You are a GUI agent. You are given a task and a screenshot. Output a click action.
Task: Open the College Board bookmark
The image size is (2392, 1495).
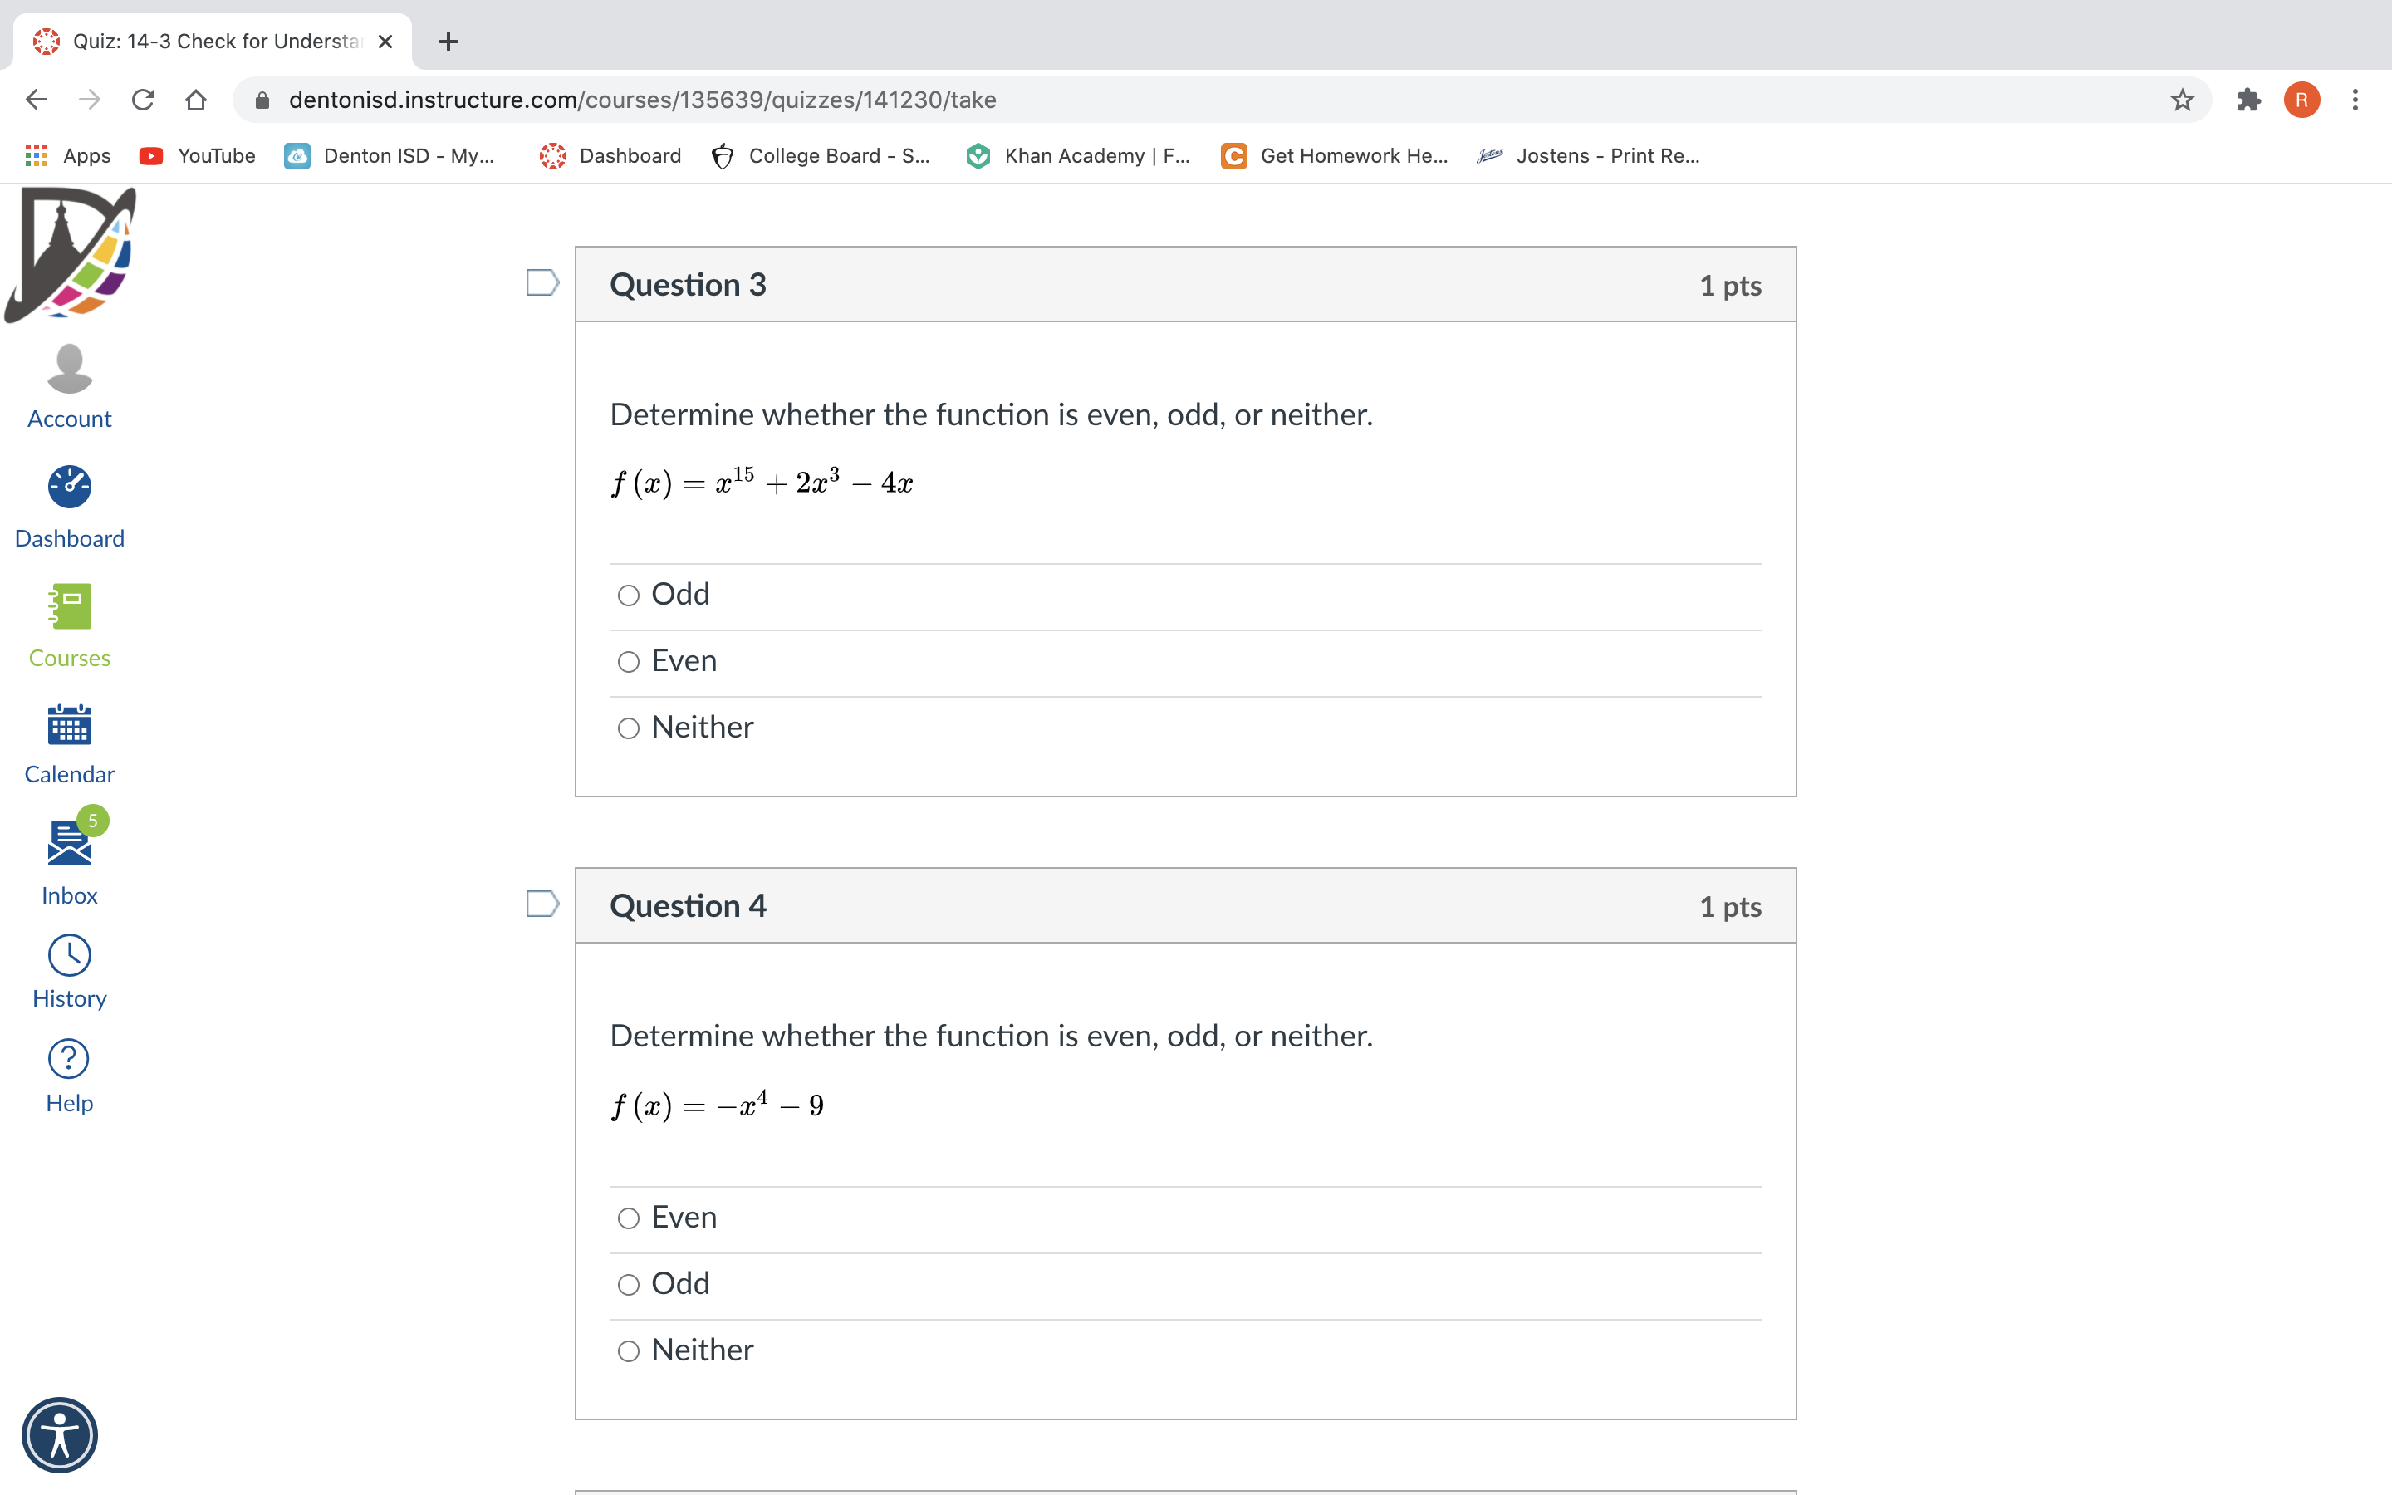821,155
